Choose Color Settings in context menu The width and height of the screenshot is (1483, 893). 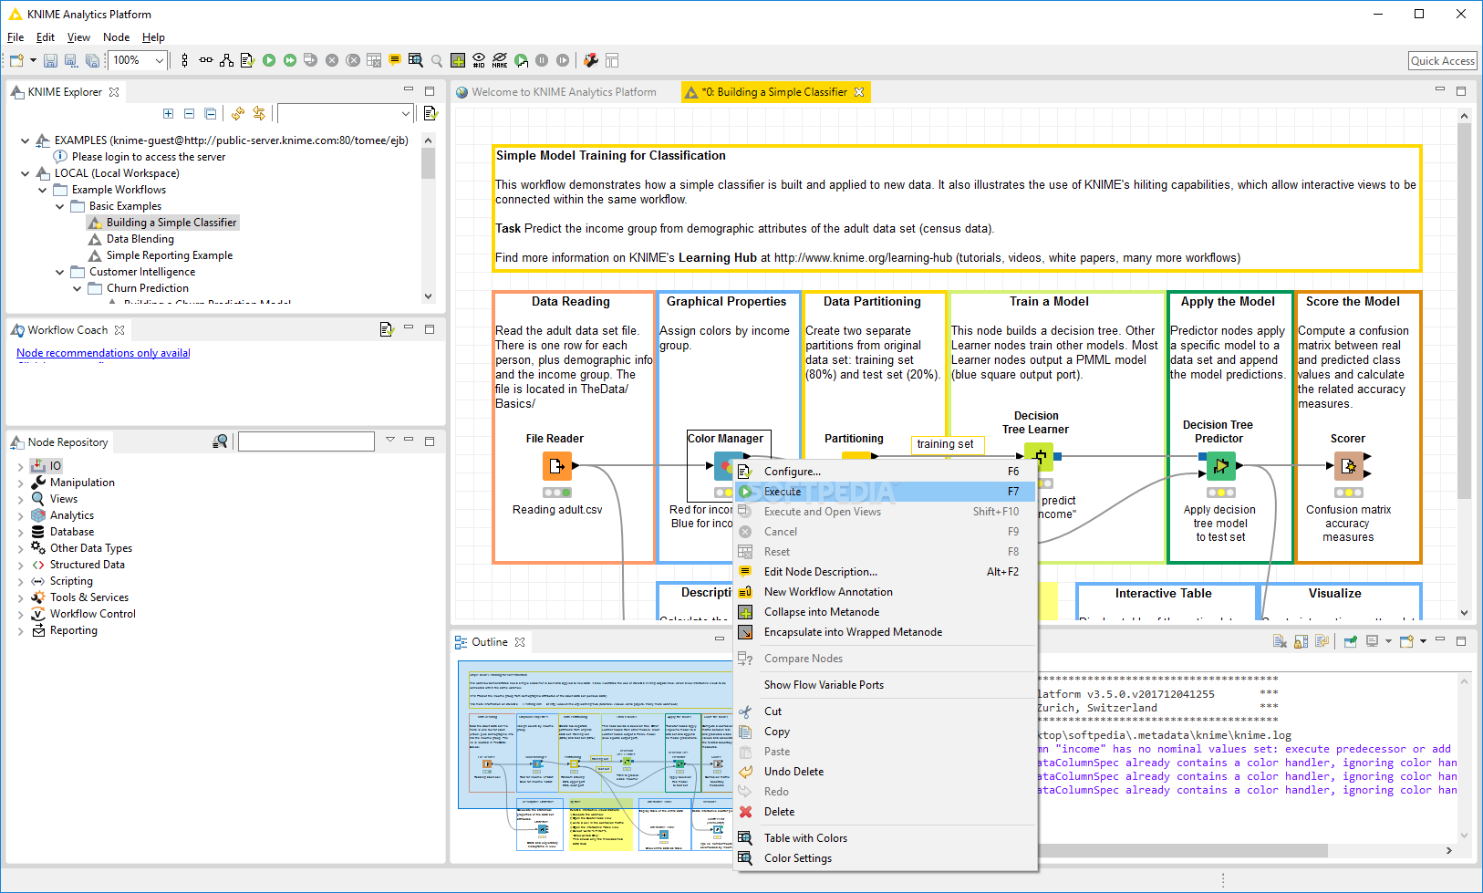pyautogui.click(x=886, y=858)
